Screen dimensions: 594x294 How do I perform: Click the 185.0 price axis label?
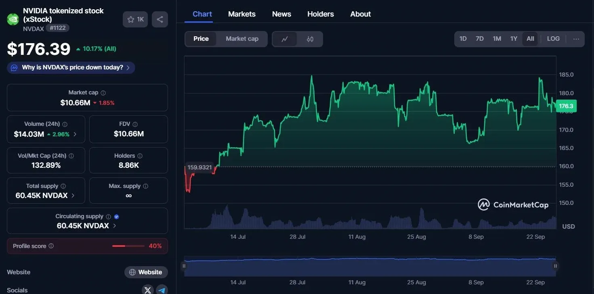(566, 75)
